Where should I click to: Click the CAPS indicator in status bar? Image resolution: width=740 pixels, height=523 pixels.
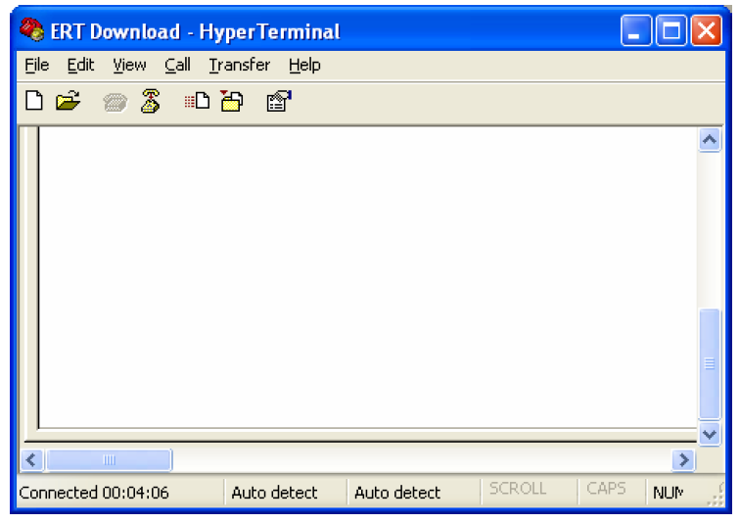pyautogui.click(x=607, y=489)
